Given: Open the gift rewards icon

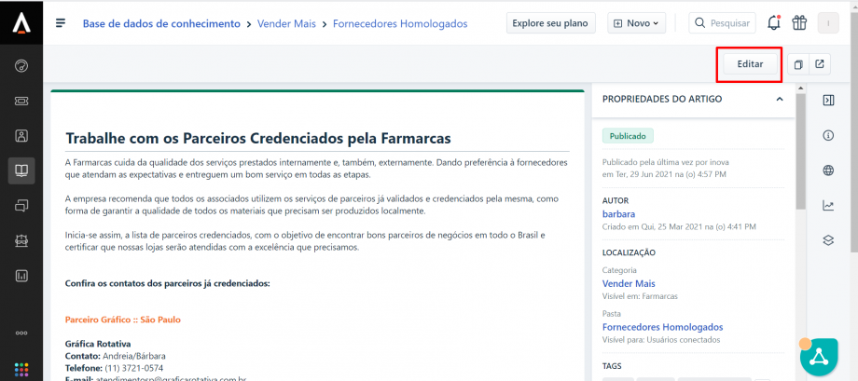Looking at the screenshot, I should [799, 23].
